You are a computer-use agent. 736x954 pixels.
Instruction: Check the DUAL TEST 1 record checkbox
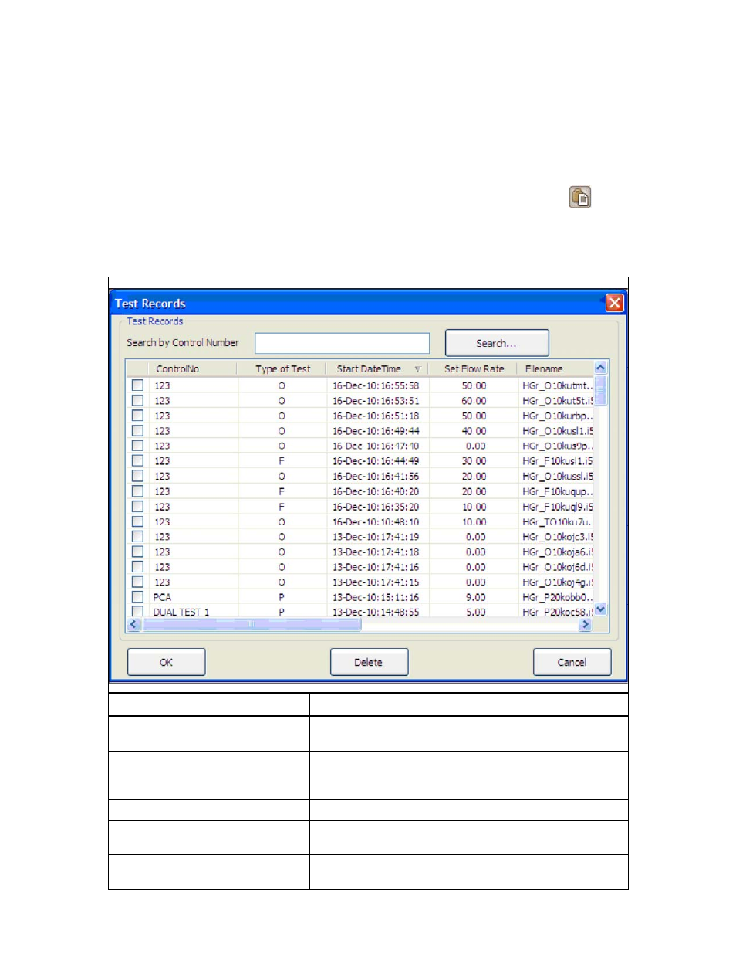[x=137, y=612]
